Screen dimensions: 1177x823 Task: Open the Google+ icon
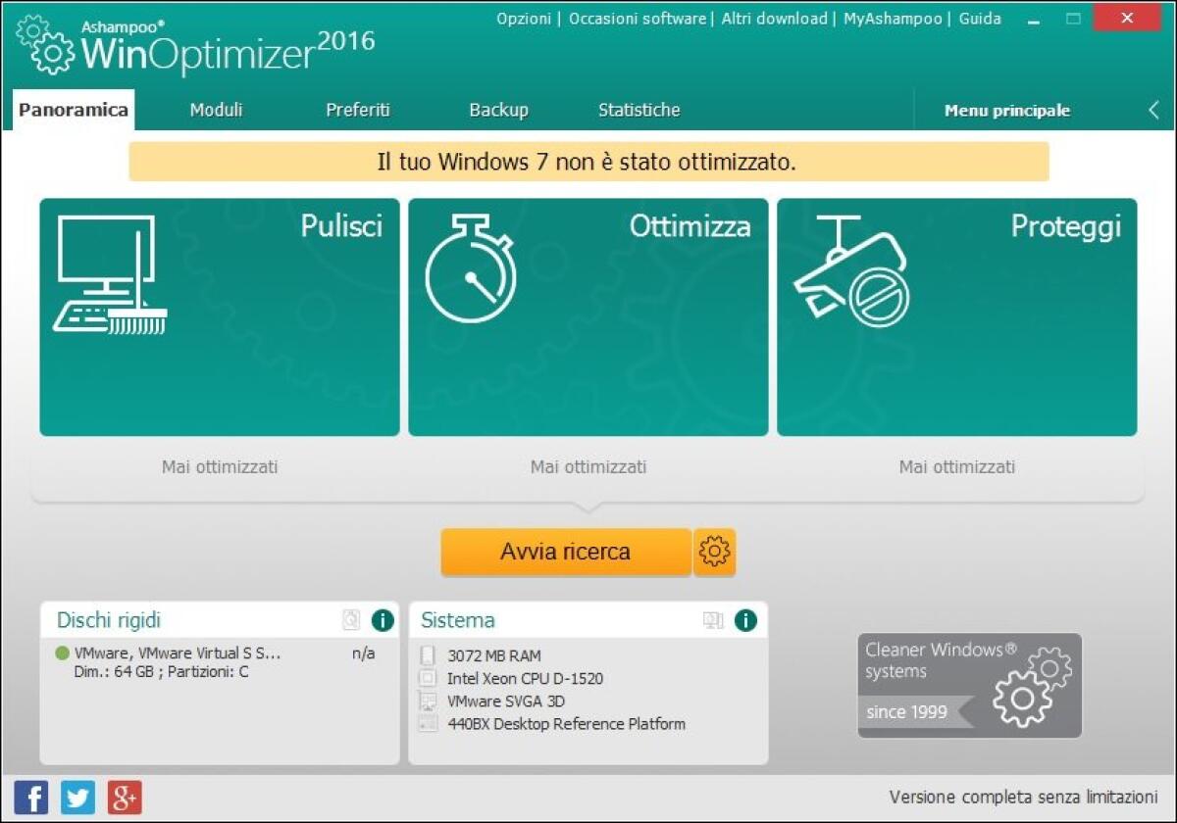[124, 797]
